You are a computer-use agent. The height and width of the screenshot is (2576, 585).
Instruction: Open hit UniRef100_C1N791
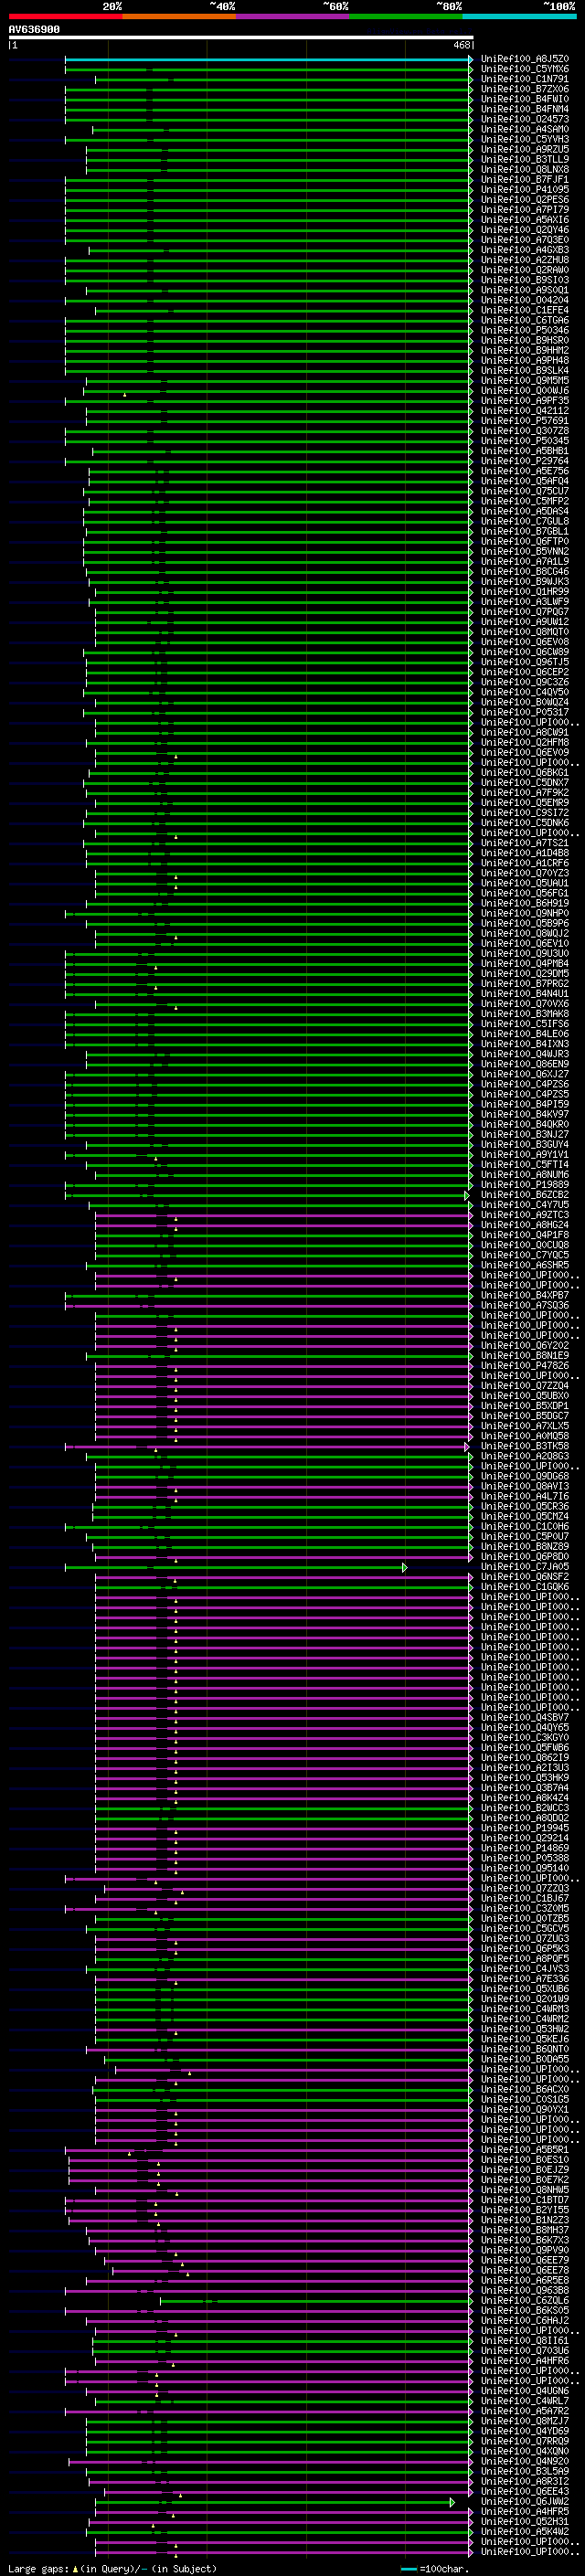coord(524,79)
